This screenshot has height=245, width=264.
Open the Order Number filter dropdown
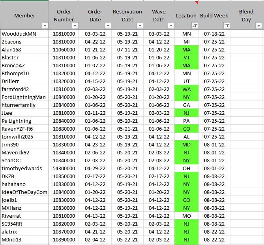point(76,26)
